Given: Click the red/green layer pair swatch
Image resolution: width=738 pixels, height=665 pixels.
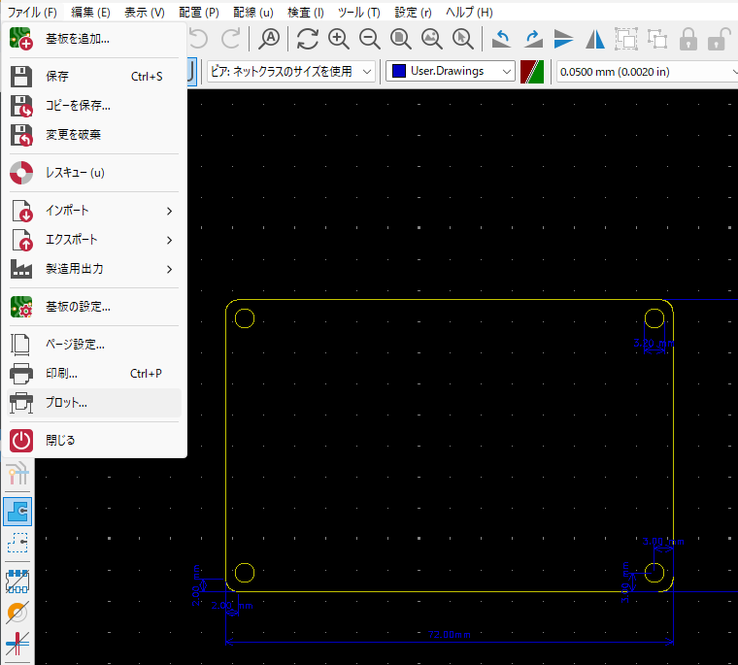Looking at the screenshot, I should (x=531, y=71).
